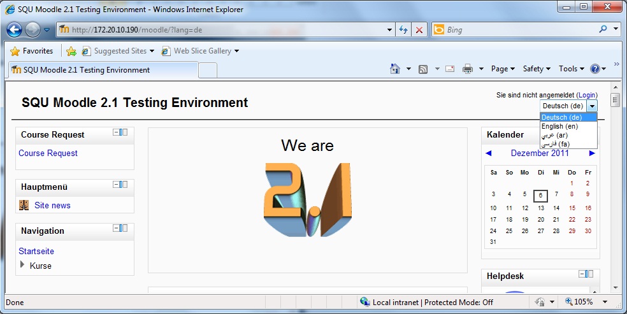Select English (en) in the language list
The width and height of the screenshot is (627, 314).
coord(568,126)
